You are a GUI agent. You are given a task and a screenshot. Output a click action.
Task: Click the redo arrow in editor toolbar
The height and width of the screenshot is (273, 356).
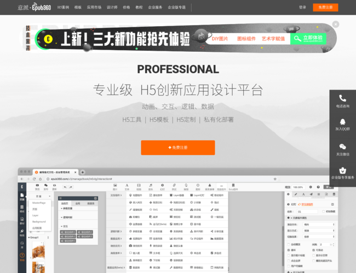point(71,187)
